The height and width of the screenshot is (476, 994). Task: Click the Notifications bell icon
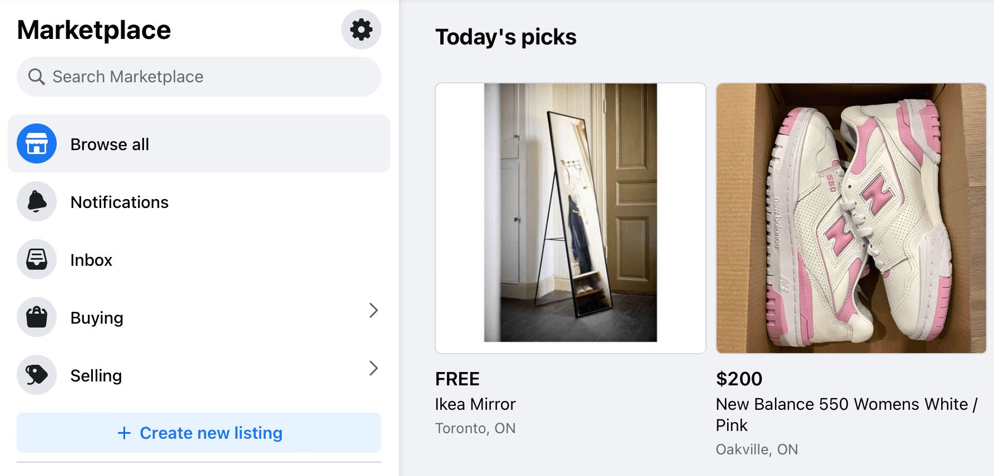click(37, 201)
